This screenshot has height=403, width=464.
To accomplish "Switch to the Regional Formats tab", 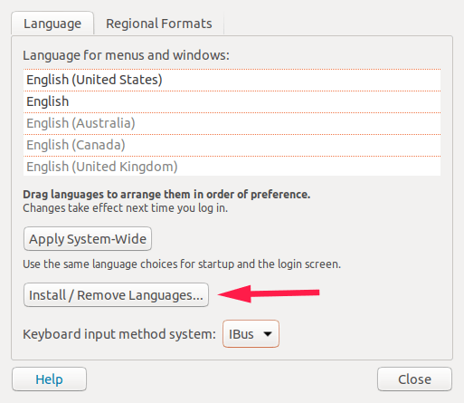I will 158,24.
